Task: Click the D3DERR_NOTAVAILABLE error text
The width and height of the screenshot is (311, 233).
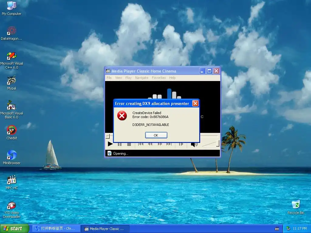Action: coord(151,125)
